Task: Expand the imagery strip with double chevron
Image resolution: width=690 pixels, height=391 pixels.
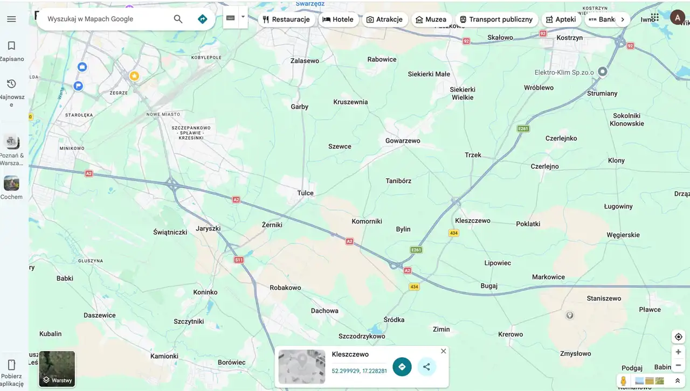Action: click(x=678, y=381)
